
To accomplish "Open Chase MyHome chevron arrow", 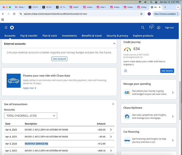I will click(173, 117).
